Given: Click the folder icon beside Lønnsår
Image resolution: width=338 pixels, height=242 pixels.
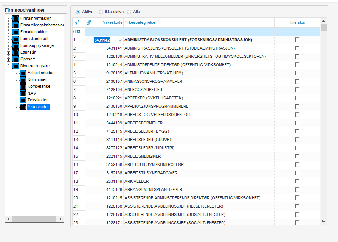Looking at the screenshot, I should (16, 52).
